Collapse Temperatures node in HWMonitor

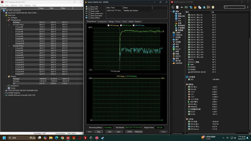pyautogui.click(x=6, y=20)
